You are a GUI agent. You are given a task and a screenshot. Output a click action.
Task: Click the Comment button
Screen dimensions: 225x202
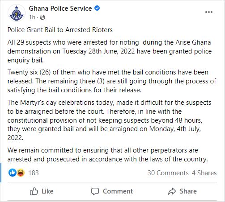[112, 191]
